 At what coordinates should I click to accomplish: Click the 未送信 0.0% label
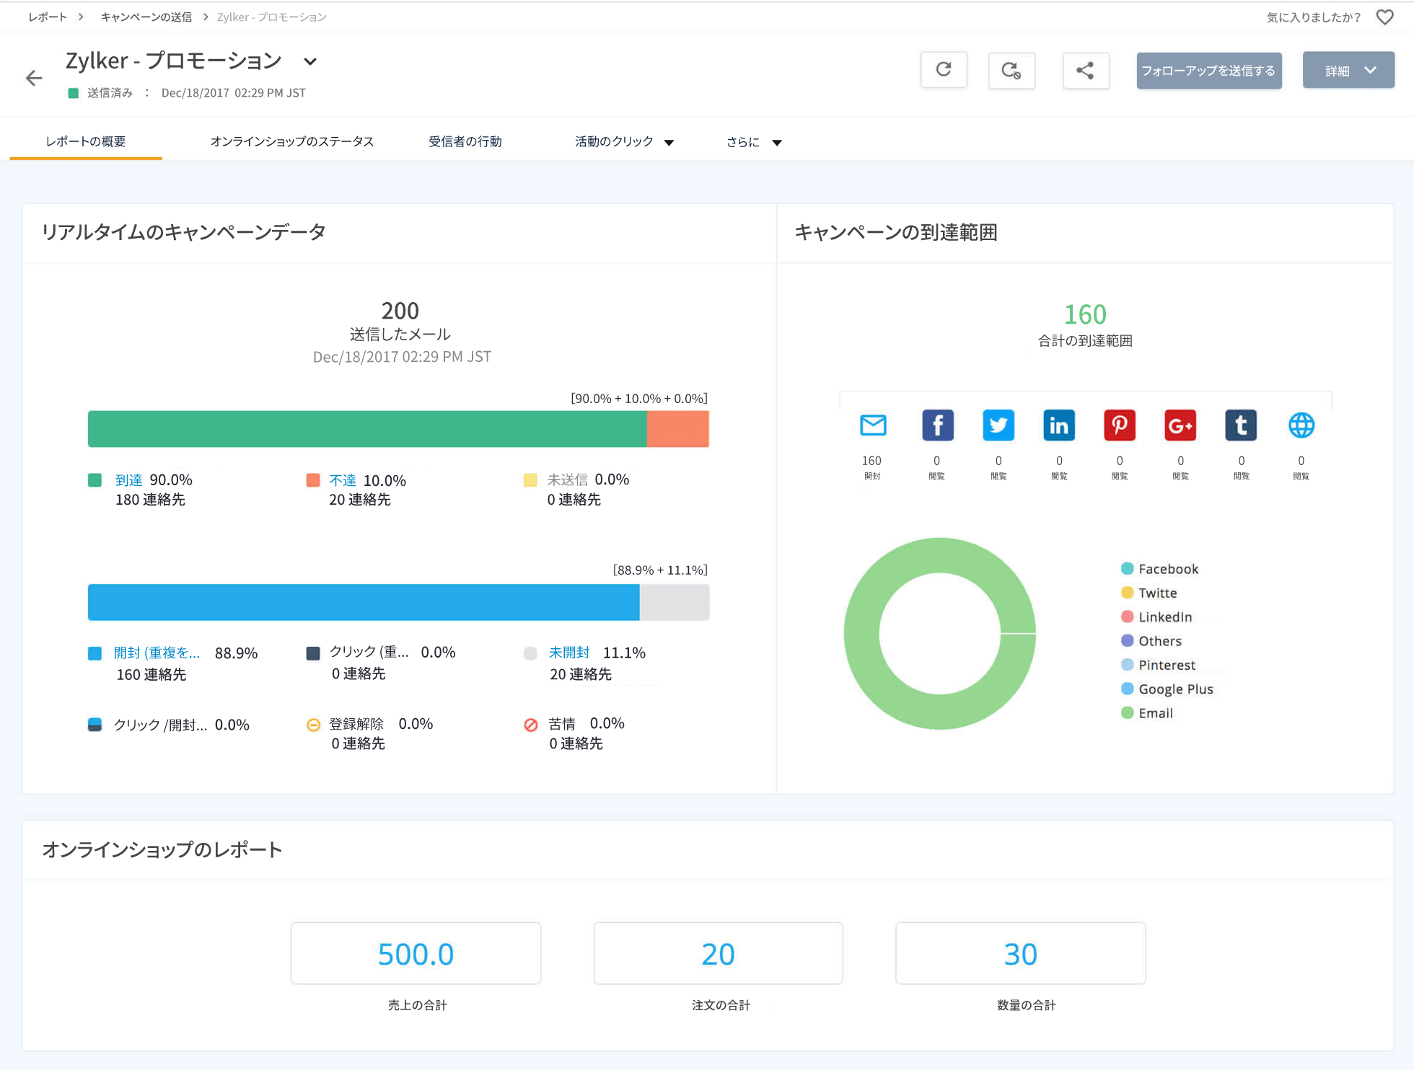[588, 479]
